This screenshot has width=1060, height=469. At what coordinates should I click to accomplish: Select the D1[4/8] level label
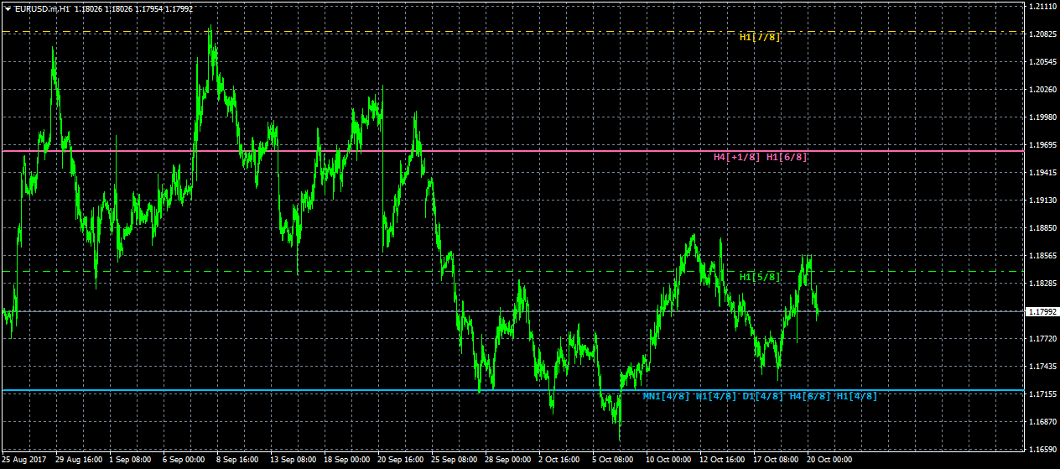(x=763, y=396)
